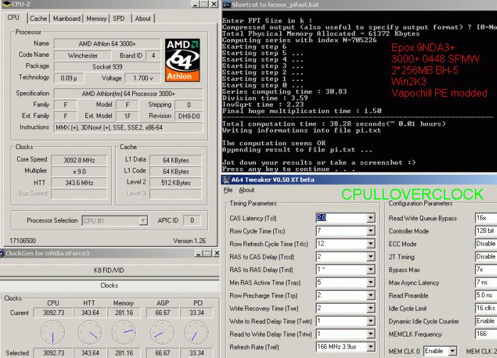Switch to the Mainboard tab
The image size is (497, 358).
[x=66, y=19]
